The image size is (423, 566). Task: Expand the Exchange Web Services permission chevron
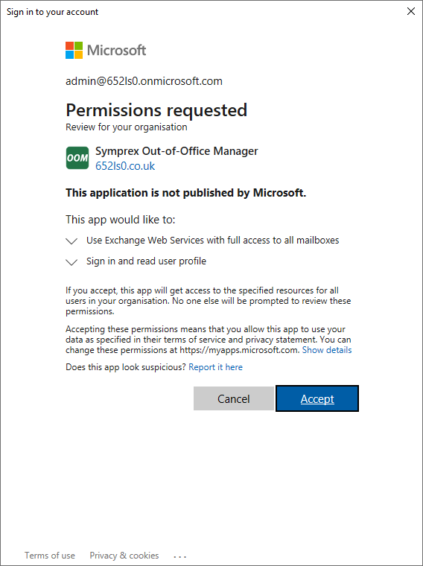pyautogui.click(x=71, y=241)
